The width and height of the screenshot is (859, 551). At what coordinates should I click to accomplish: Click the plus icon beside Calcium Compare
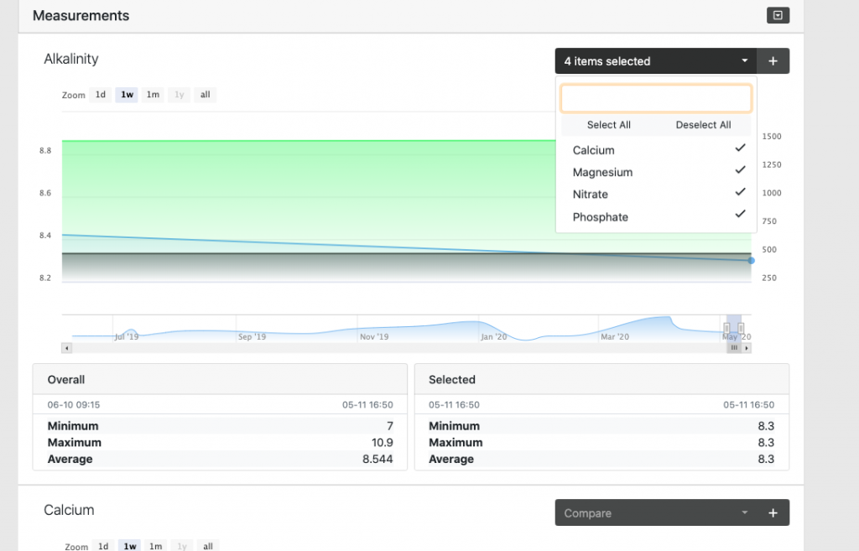(773, 513)
